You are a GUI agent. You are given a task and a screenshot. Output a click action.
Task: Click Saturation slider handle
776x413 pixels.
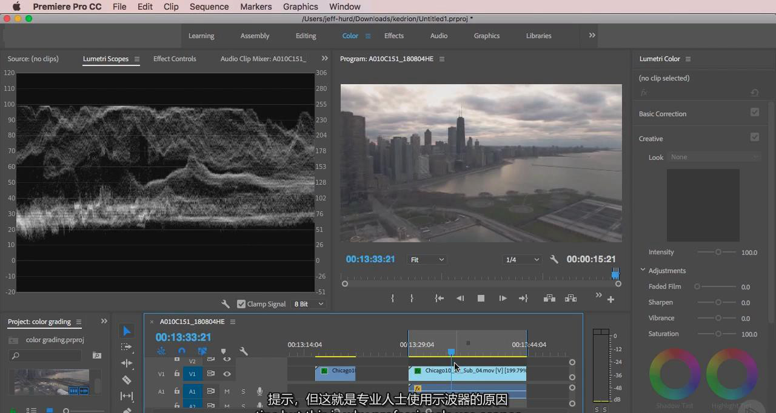tap(718, 334)
